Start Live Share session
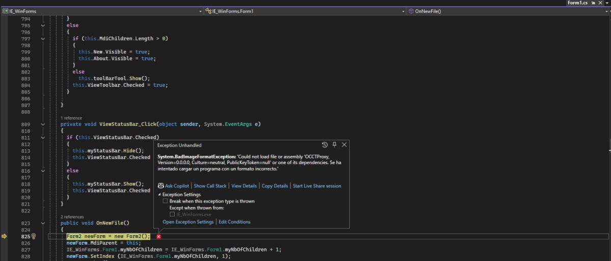611x261 pixels. 317,186
